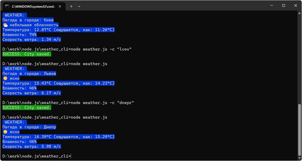This screenshot has width=302, height=161.
Task: Click the temperature line with 16.39°C
Action: point(58,137)
